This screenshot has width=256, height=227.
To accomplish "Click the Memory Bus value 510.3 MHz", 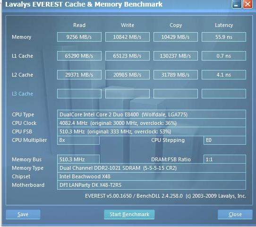I will point(78,159).
